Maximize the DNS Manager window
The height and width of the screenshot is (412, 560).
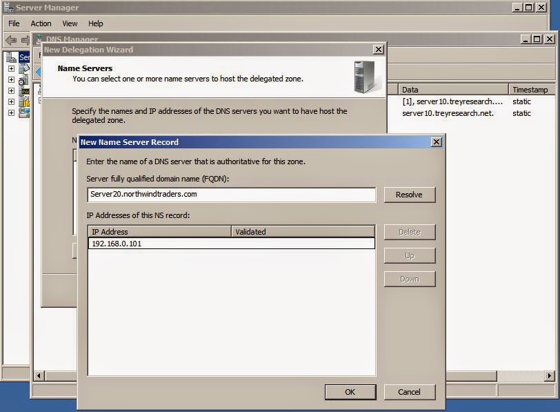(537, 39)
